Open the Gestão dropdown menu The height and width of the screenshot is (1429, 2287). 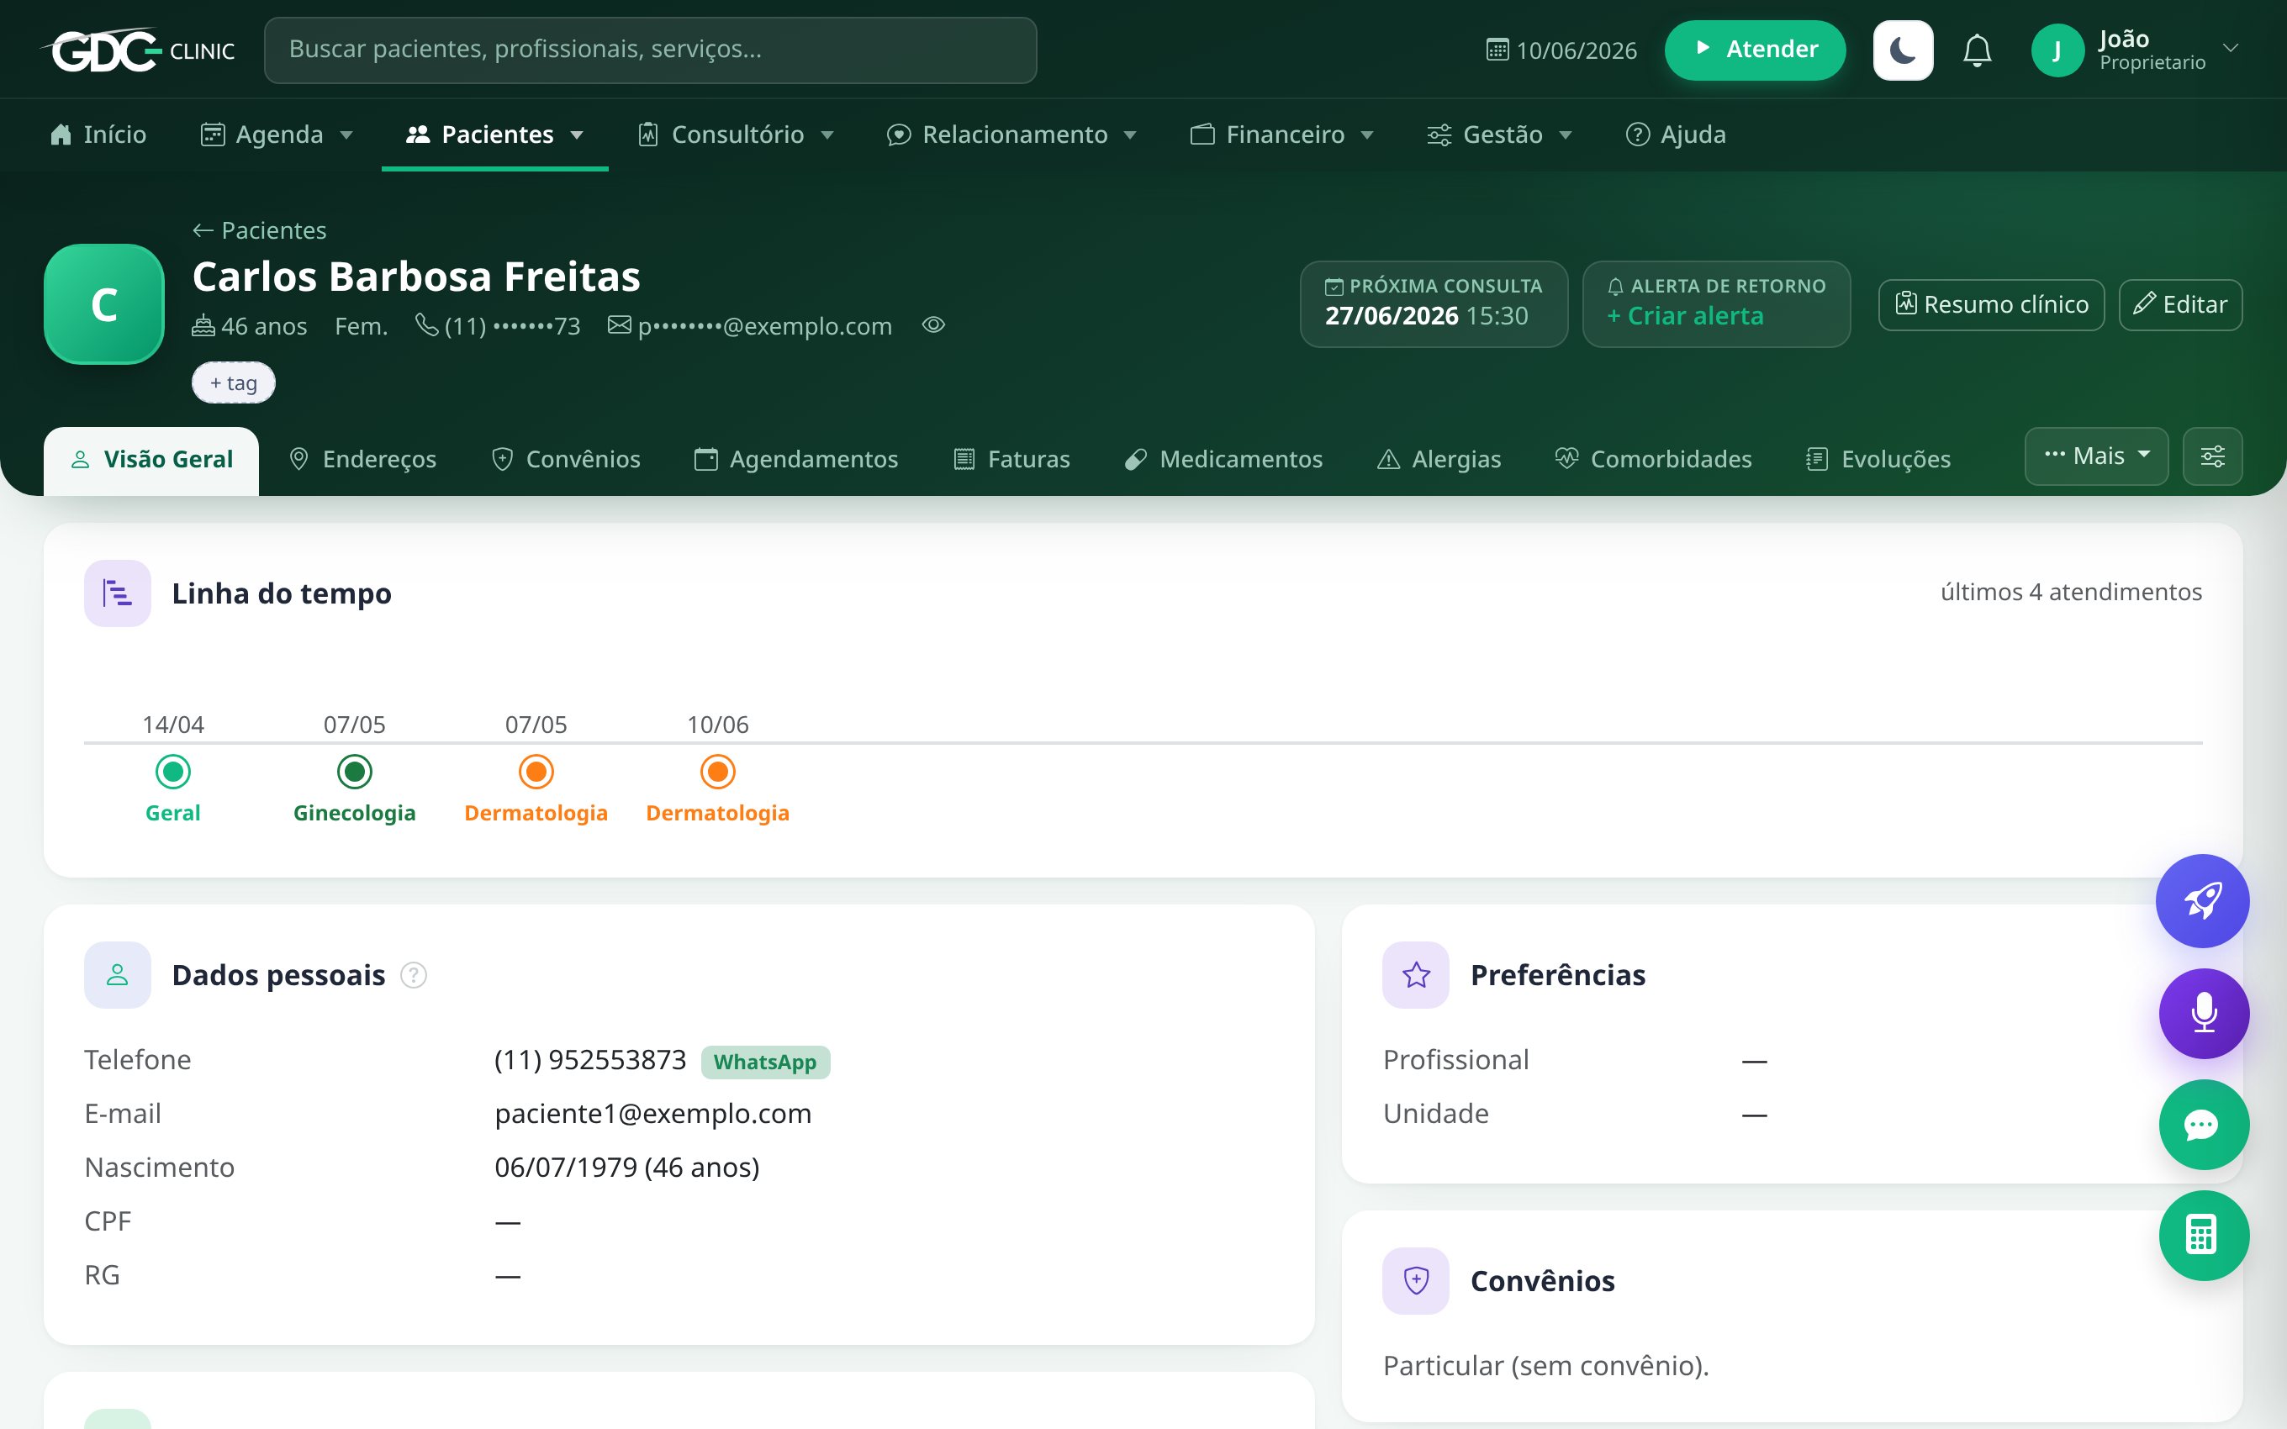coord(1500,134)
